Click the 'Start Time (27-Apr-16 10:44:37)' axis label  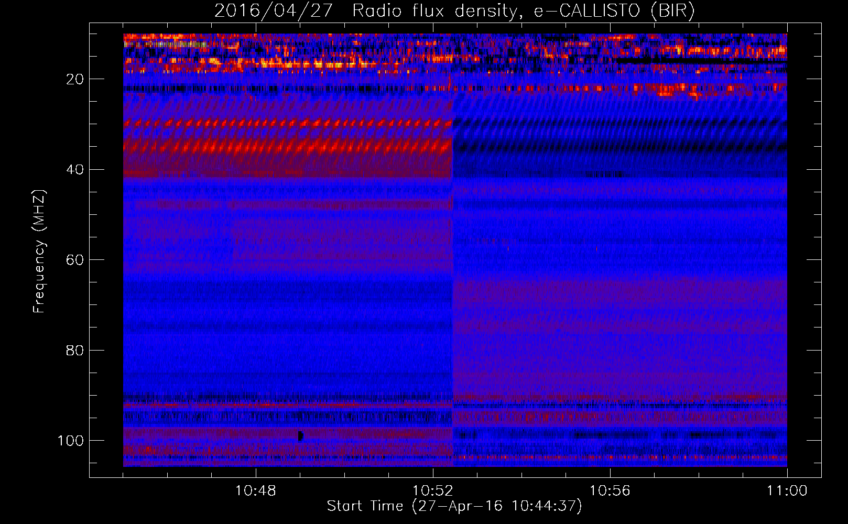coord(454,506)
